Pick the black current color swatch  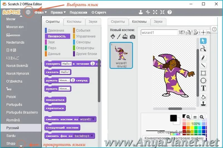point(173,118)
